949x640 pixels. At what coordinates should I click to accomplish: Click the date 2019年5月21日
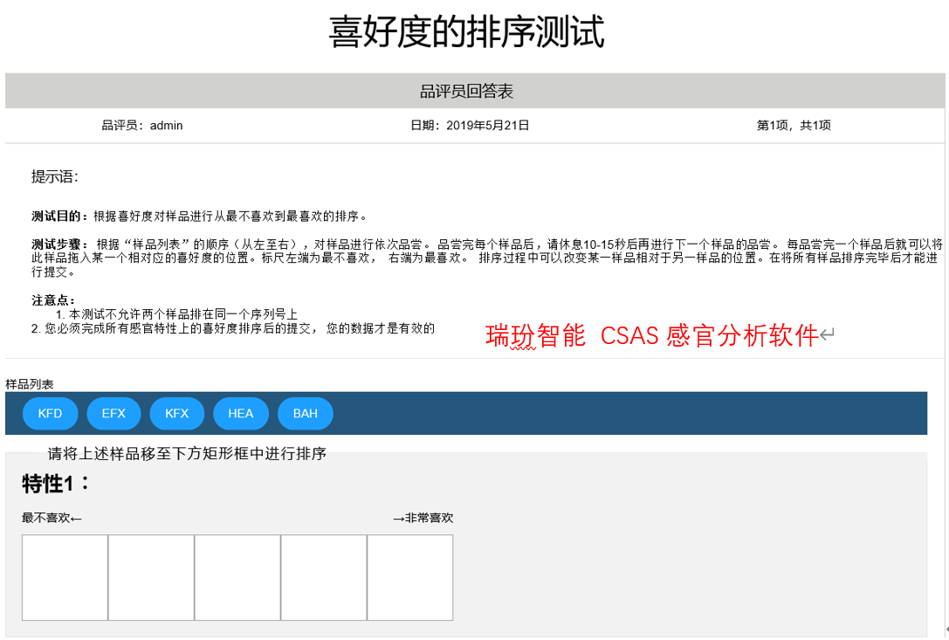tap(470, 125)
